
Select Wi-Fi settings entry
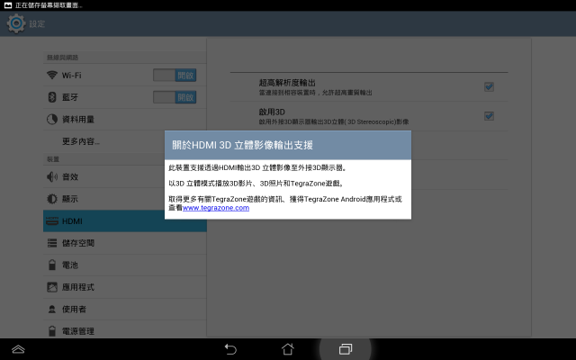[125, 75]
